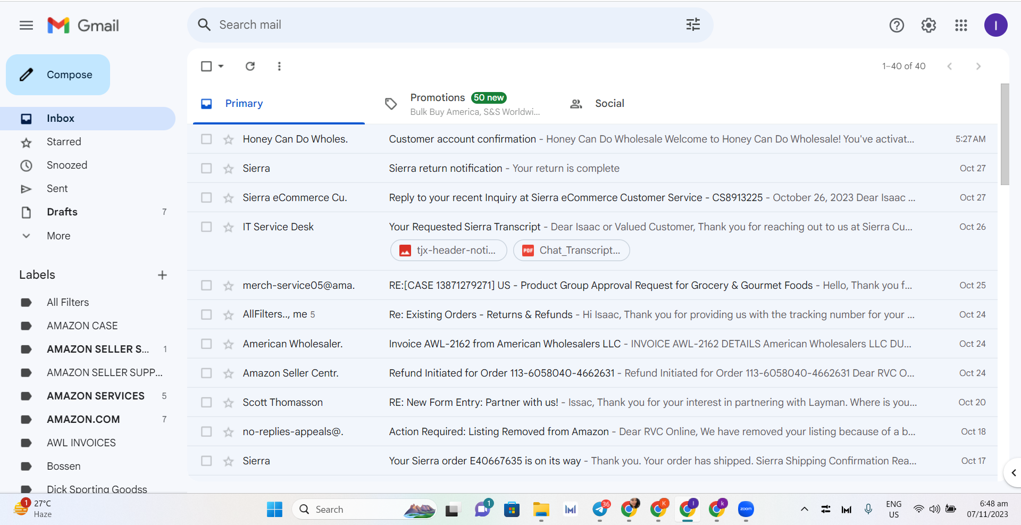Star the Scott Thomasson email
The width and height of the screenshot is (1021, 525).
[x=229, y=403]
